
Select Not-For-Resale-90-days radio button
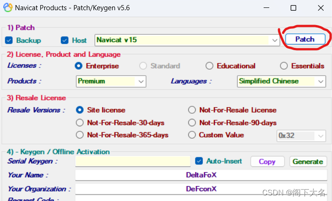tap(192, 123)
